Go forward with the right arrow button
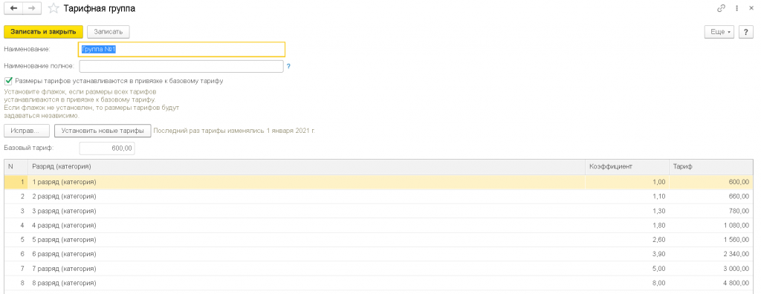Image resolution: width=761 pixels, height=294 pixels. 32,8
